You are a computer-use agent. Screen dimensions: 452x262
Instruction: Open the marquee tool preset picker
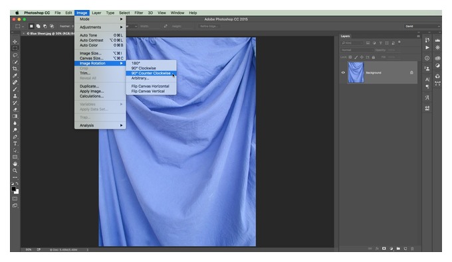tap(19, 26)
